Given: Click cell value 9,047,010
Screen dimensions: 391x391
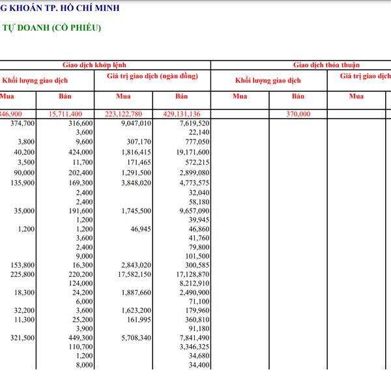Looking at the screenshot, I should click(136, 123).
